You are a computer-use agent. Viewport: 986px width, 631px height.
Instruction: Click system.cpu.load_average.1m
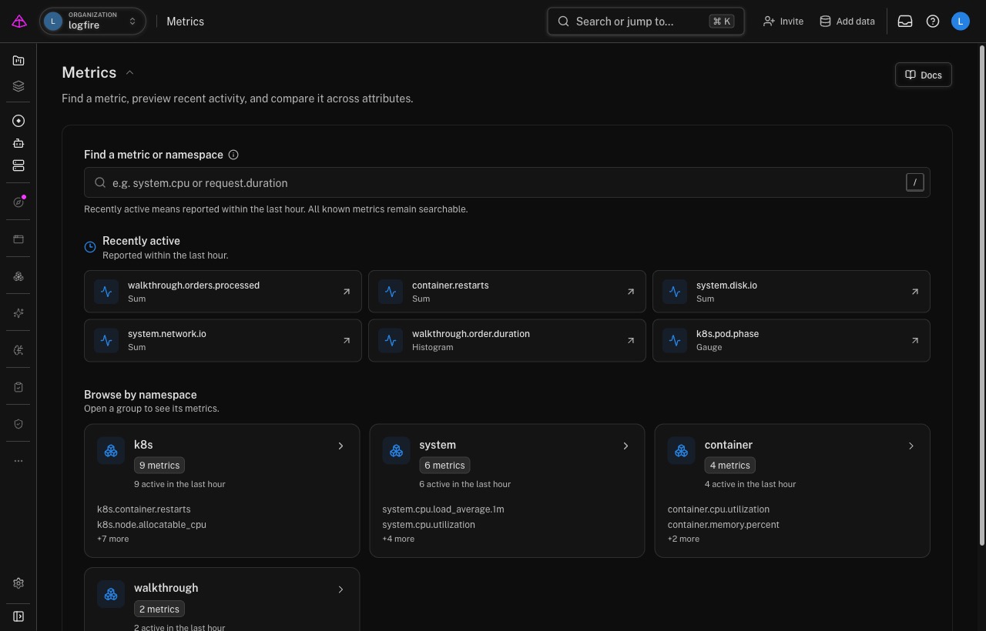pyautogui.click(x=443, y=509)
